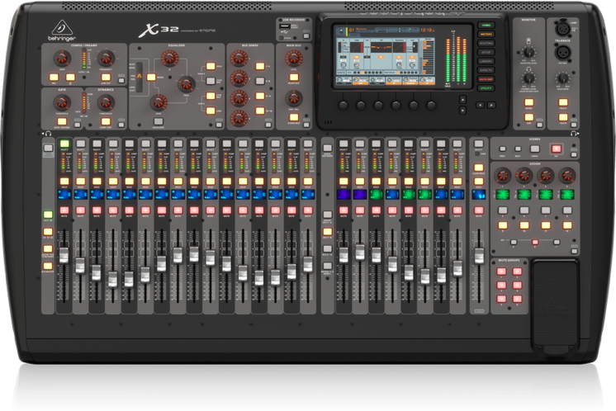The height and width of the screenshot is (411, 616).
Task: Select input channel 1 strip
Action: pyautogui.click(x=64, y=144)
